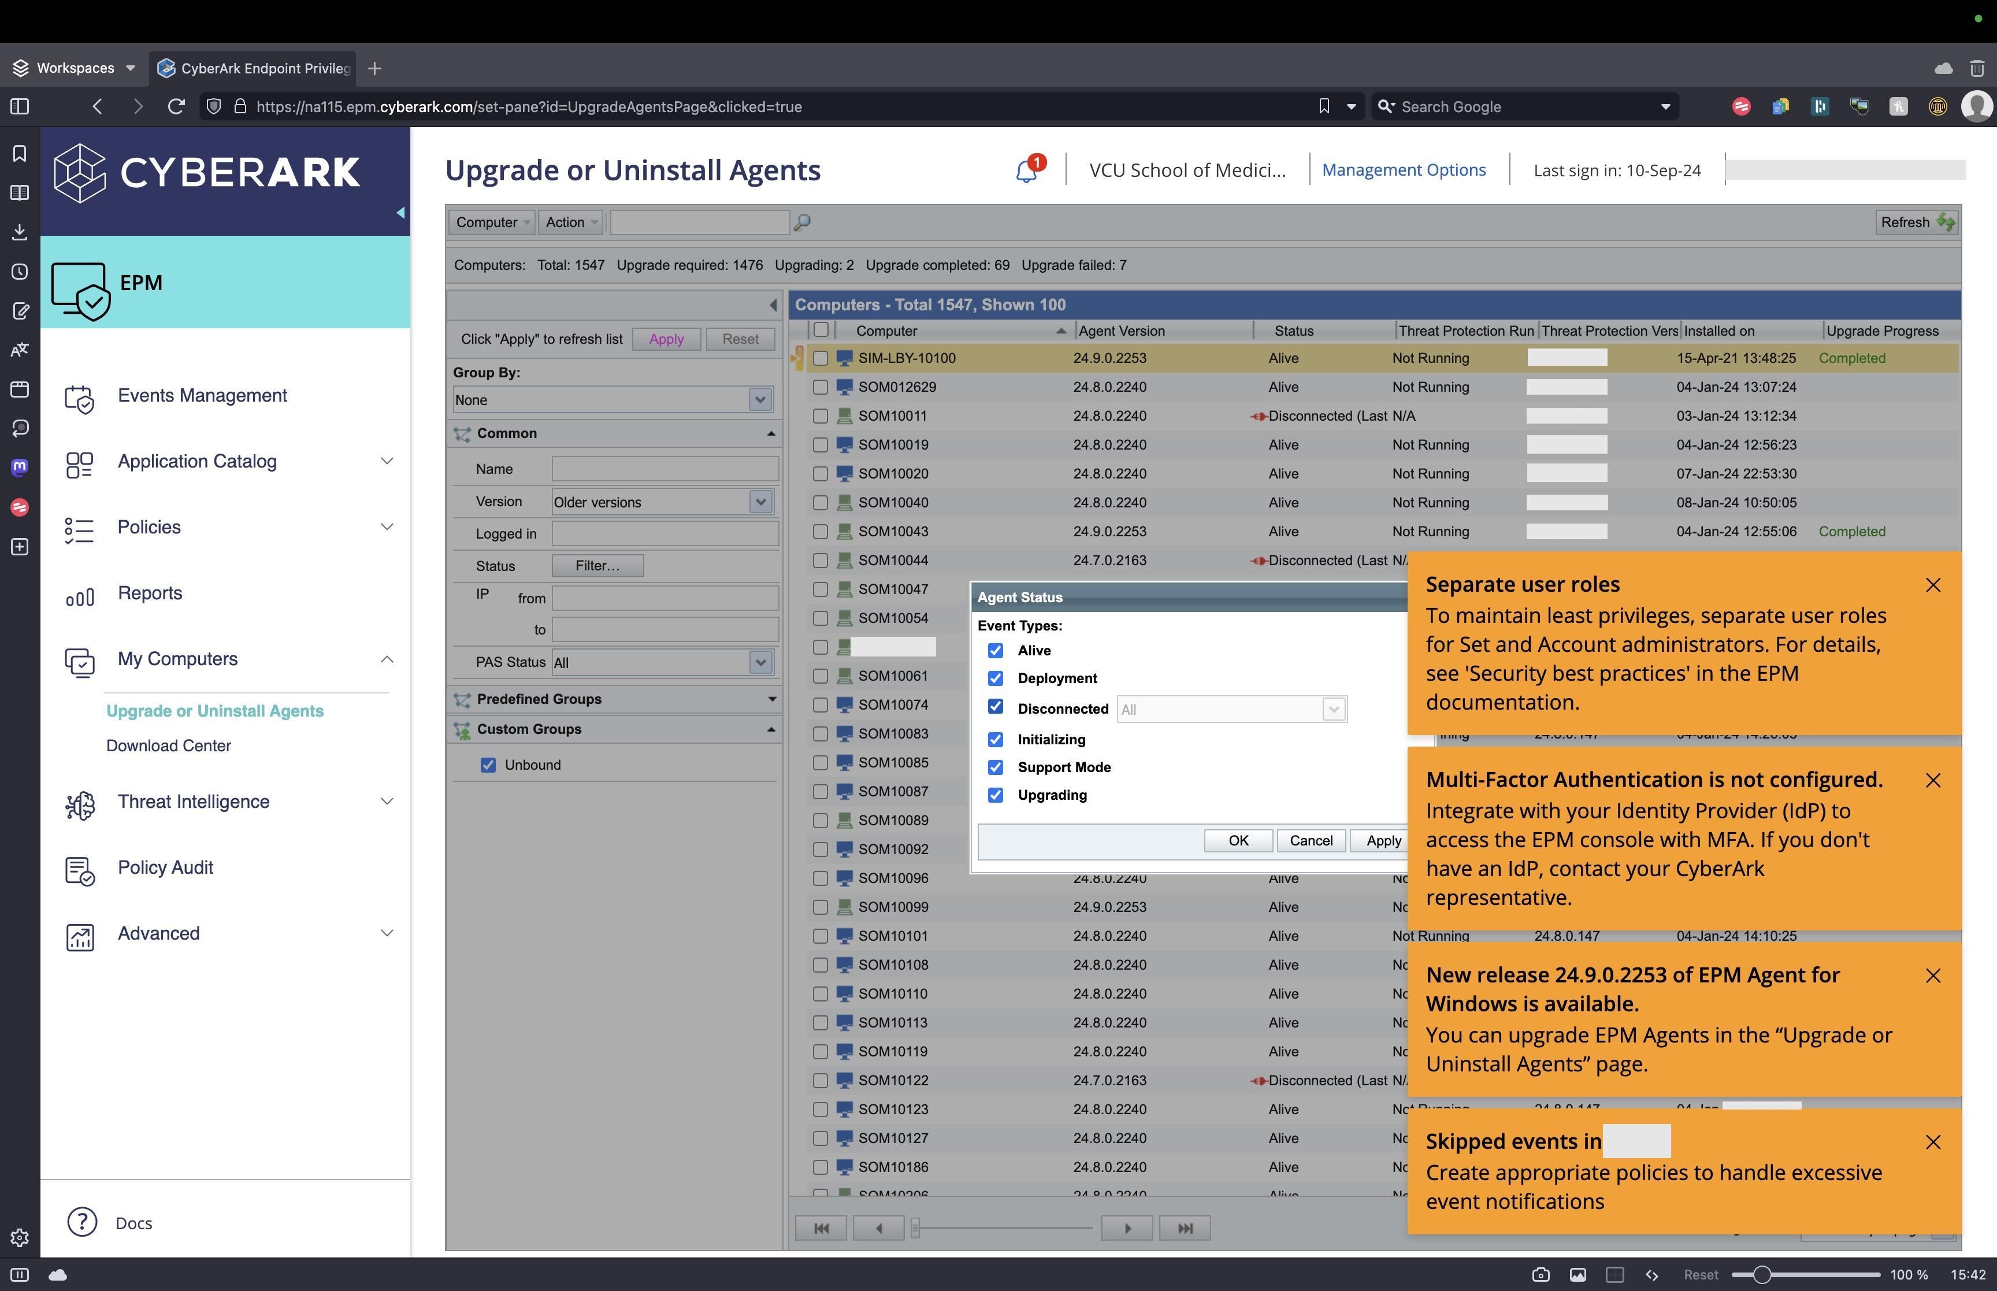Screen dimensions: 1997x1291
Task: Toggle the Unbound custom group checkbox
Action: click(488, 765)
